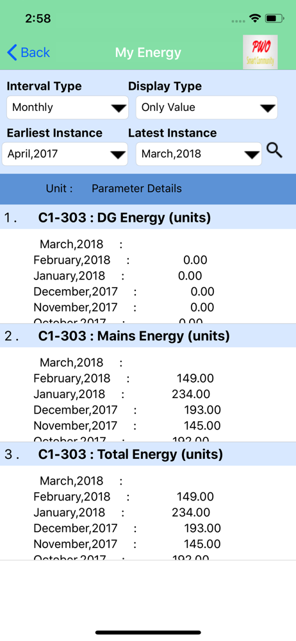The width and height of the screenshot is (296, 641).
Task: Tap the home indicator bar at bottom
Action: click(148, 632)
